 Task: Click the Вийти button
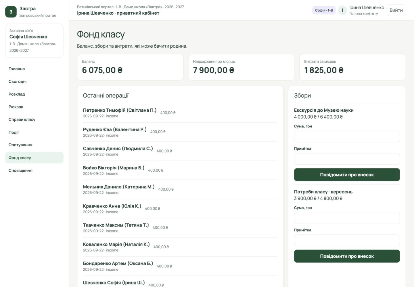[x=396, y=10]
